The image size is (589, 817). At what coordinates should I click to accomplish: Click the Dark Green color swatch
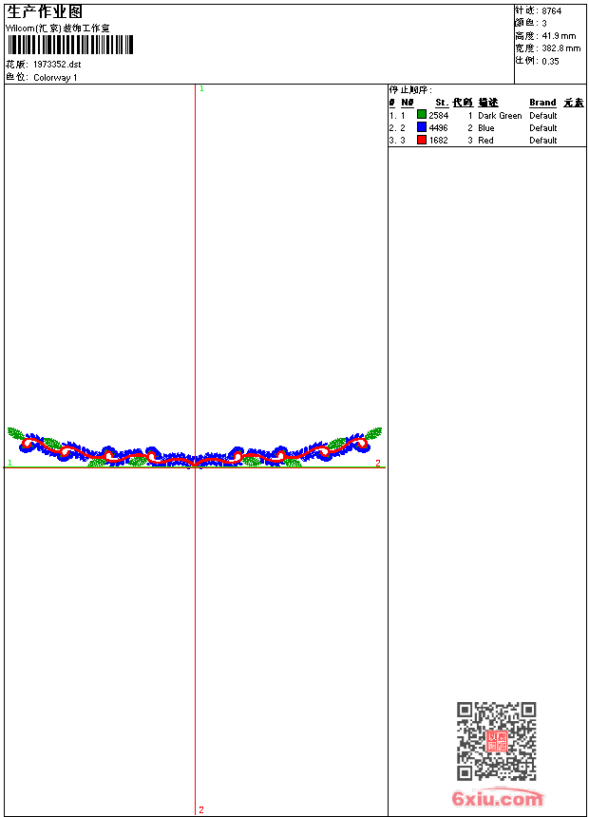point(422,115)
